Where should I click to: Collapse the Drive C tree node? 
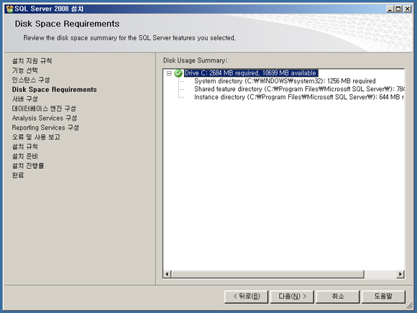click(x=169, y=73)
